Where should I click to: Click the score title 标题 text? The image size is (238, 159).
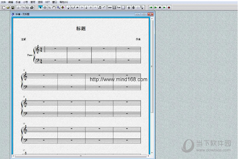(x=81, y=28)
